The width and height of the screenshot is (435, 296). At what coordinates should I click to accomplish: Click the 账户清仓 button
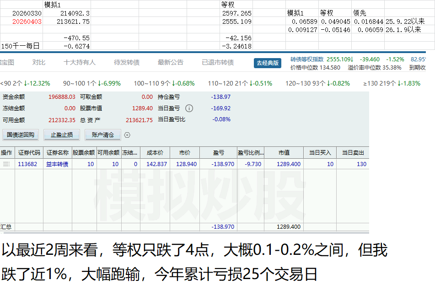102,135
